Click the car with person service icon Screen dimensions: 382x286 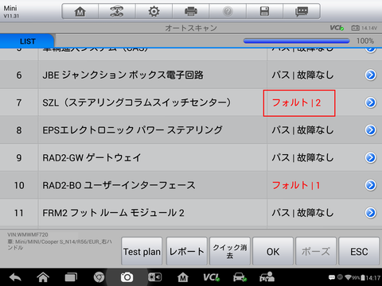pos(267,277)
